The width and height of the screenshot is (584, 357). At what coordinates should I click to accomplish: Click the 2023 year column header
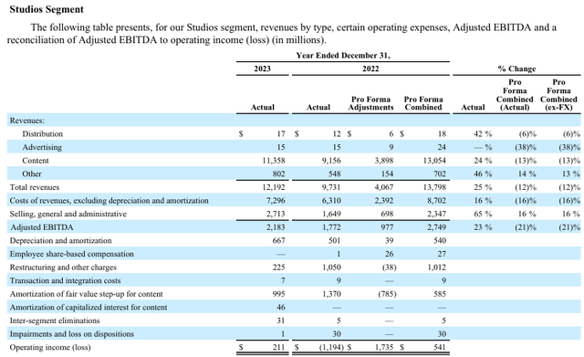pyautogui.click(x=262, y=68)
